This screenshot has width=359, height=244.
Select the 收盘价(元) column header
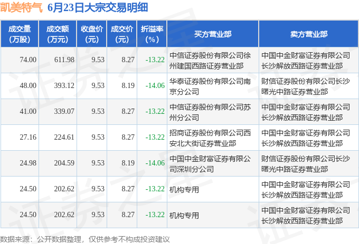tap(92, 34)
